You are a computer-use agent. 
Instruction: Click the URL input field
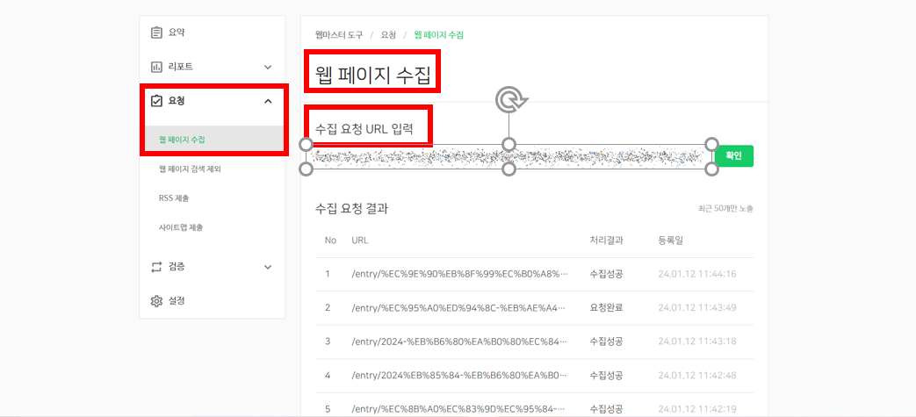(508, 156)
